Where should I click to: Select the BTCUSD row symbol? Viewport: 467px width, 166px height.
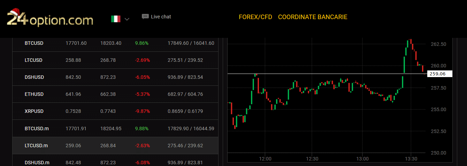point(34,43)
